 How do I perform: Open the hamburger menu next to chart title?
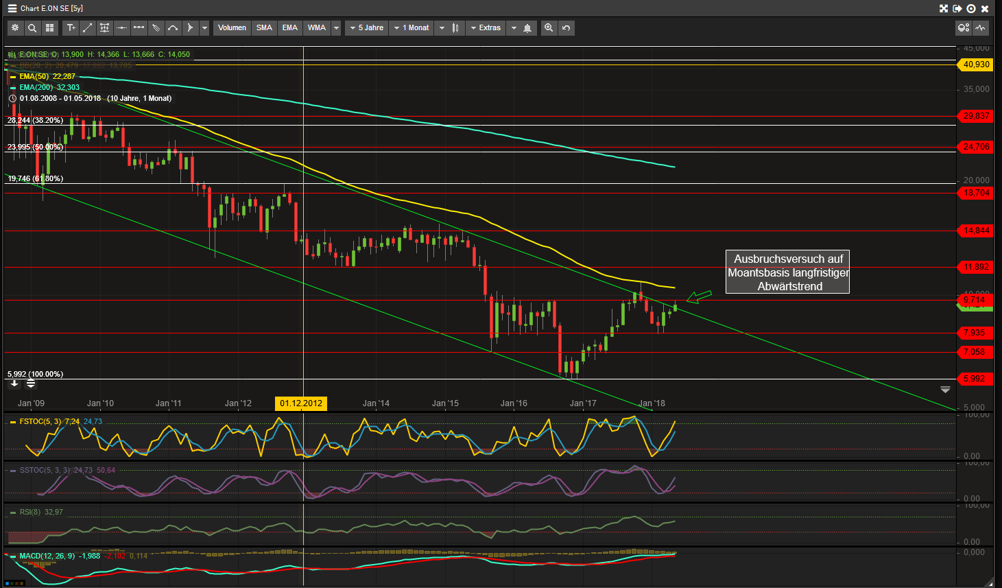click(12, 8)
